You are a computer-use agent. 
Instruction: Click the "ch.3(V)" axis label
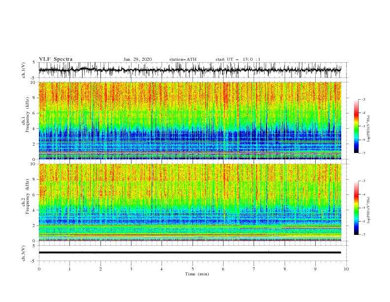24,253
